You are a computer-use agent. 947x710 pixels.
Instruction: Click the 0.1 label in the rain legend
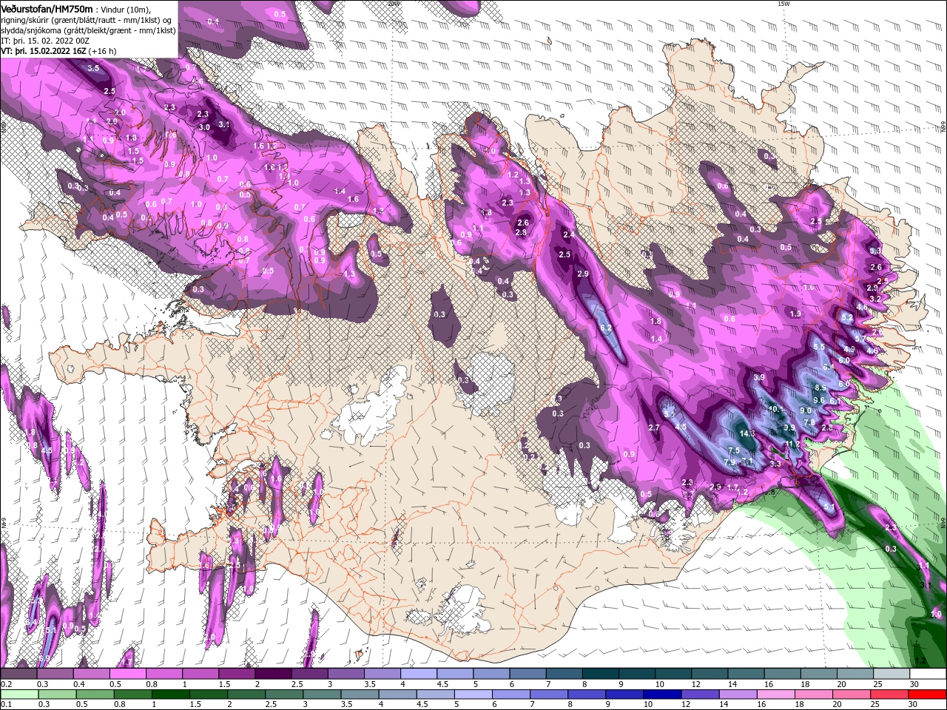click(6, 705)
